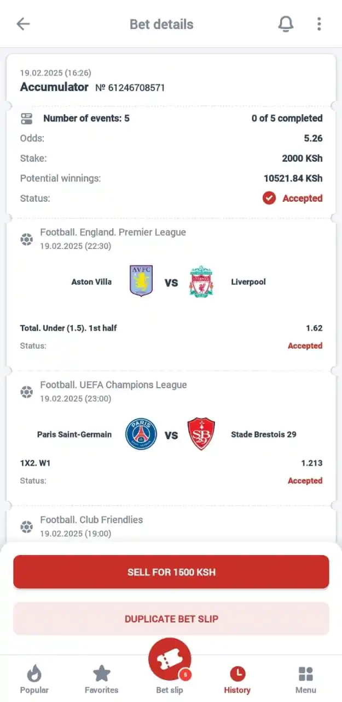Click the red Accepted checkmark icon
The image size is (342, 702).
(x=269, y=198)
